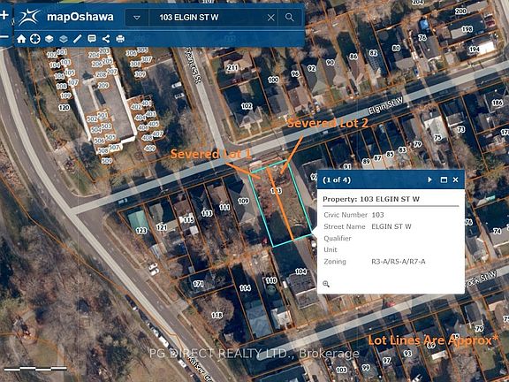This screenshot has width=509, height=382.
Task: Zoom out with the minus button
Action: [4, 37]
